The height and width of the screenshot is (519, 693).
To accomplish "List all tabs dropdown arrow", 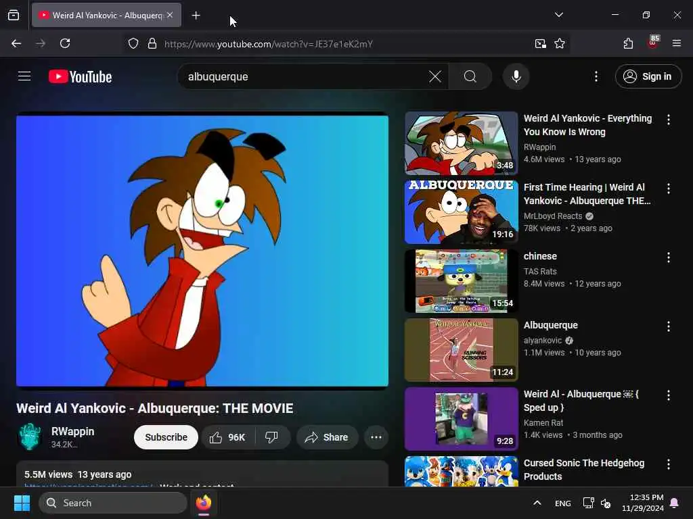I will (558, 15).
